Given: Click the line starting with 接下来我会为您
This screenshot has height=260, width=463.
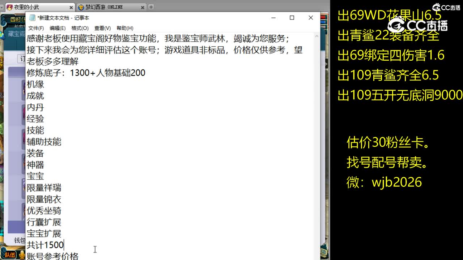Looking at the screenshot, I should click(165, 50).
